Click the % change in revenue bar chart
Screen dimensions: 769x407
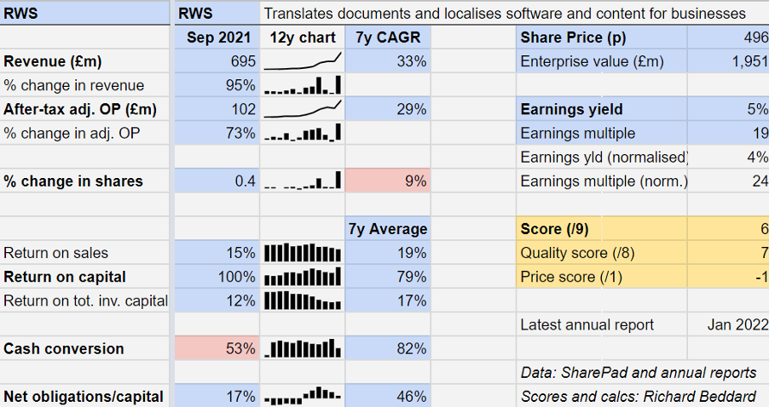click(x=302, y=85)
